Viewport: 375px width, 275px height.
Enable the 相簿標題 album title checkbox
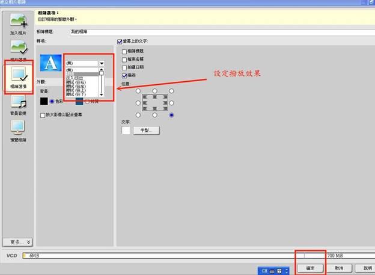pyautogui.click(x=124, y=51)
